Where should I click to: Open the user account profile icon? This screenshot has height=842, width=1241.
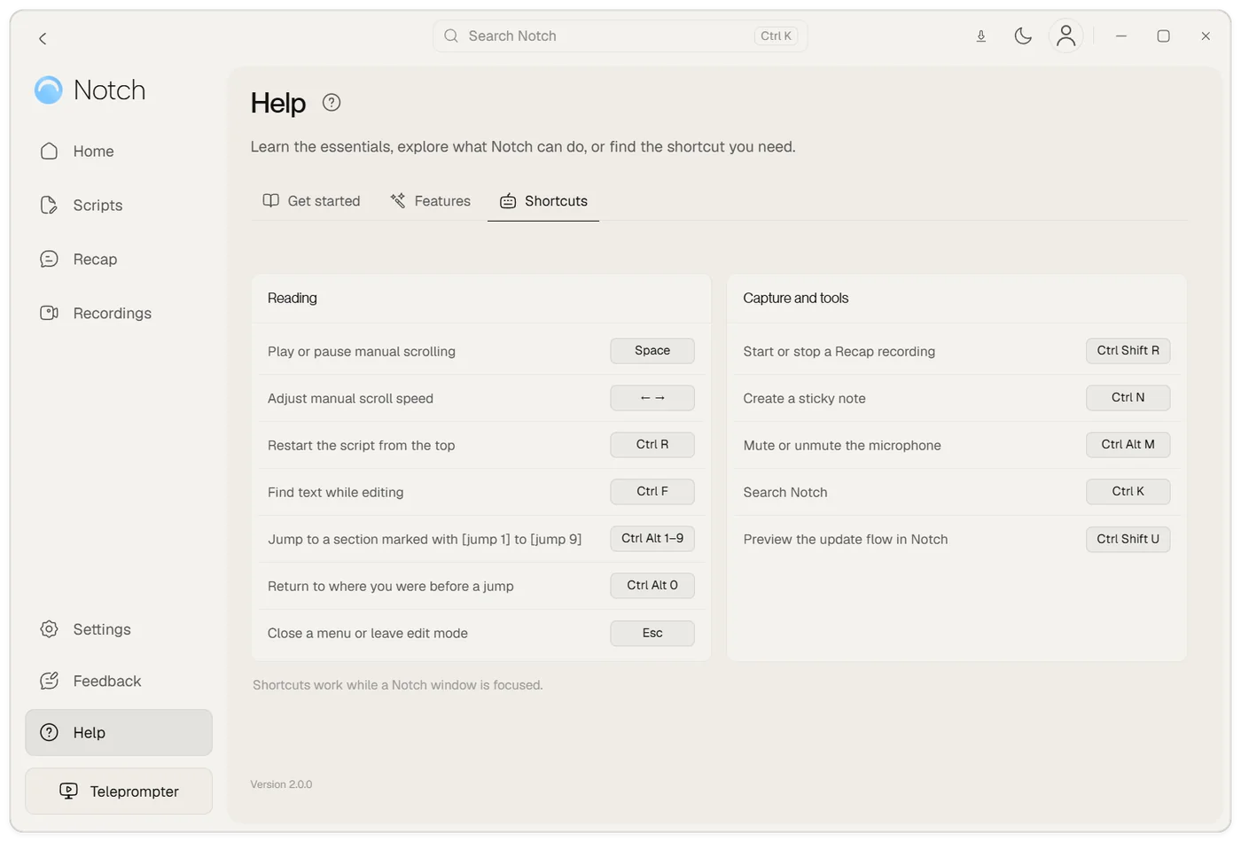coord(1065,36)
